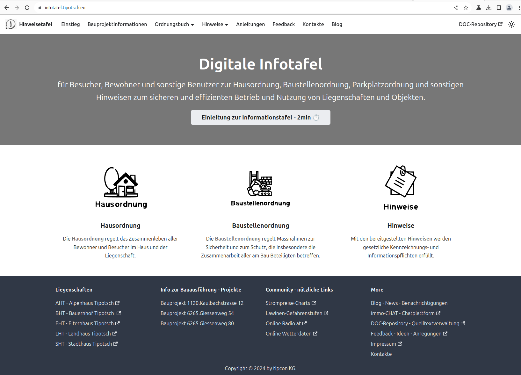The height and width of the screenshot is (375, 521).
Task: Open Bauprojekt 1120.Kaulbachstrasse 12 link
Action: point(202,303)
